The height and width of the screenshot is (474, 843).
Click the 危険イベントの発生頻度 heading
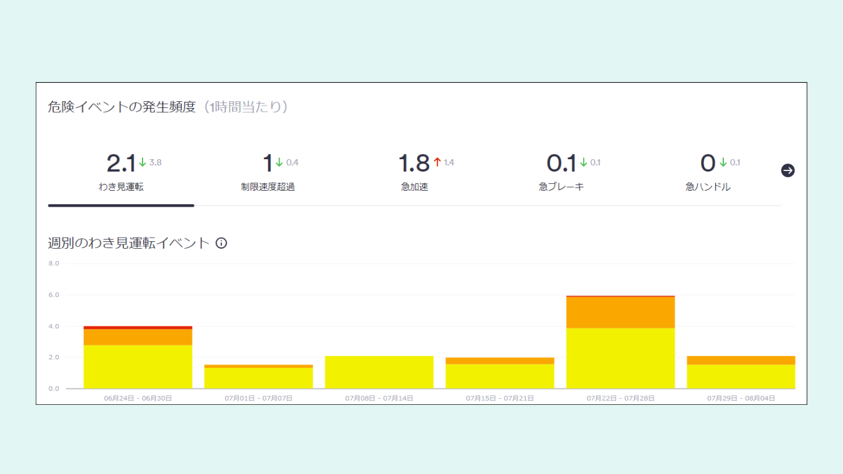click(x=122, y=107)
